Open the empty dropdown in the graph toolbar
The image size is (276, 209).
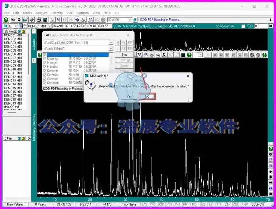pyautogui.click(x=200, y=55)
